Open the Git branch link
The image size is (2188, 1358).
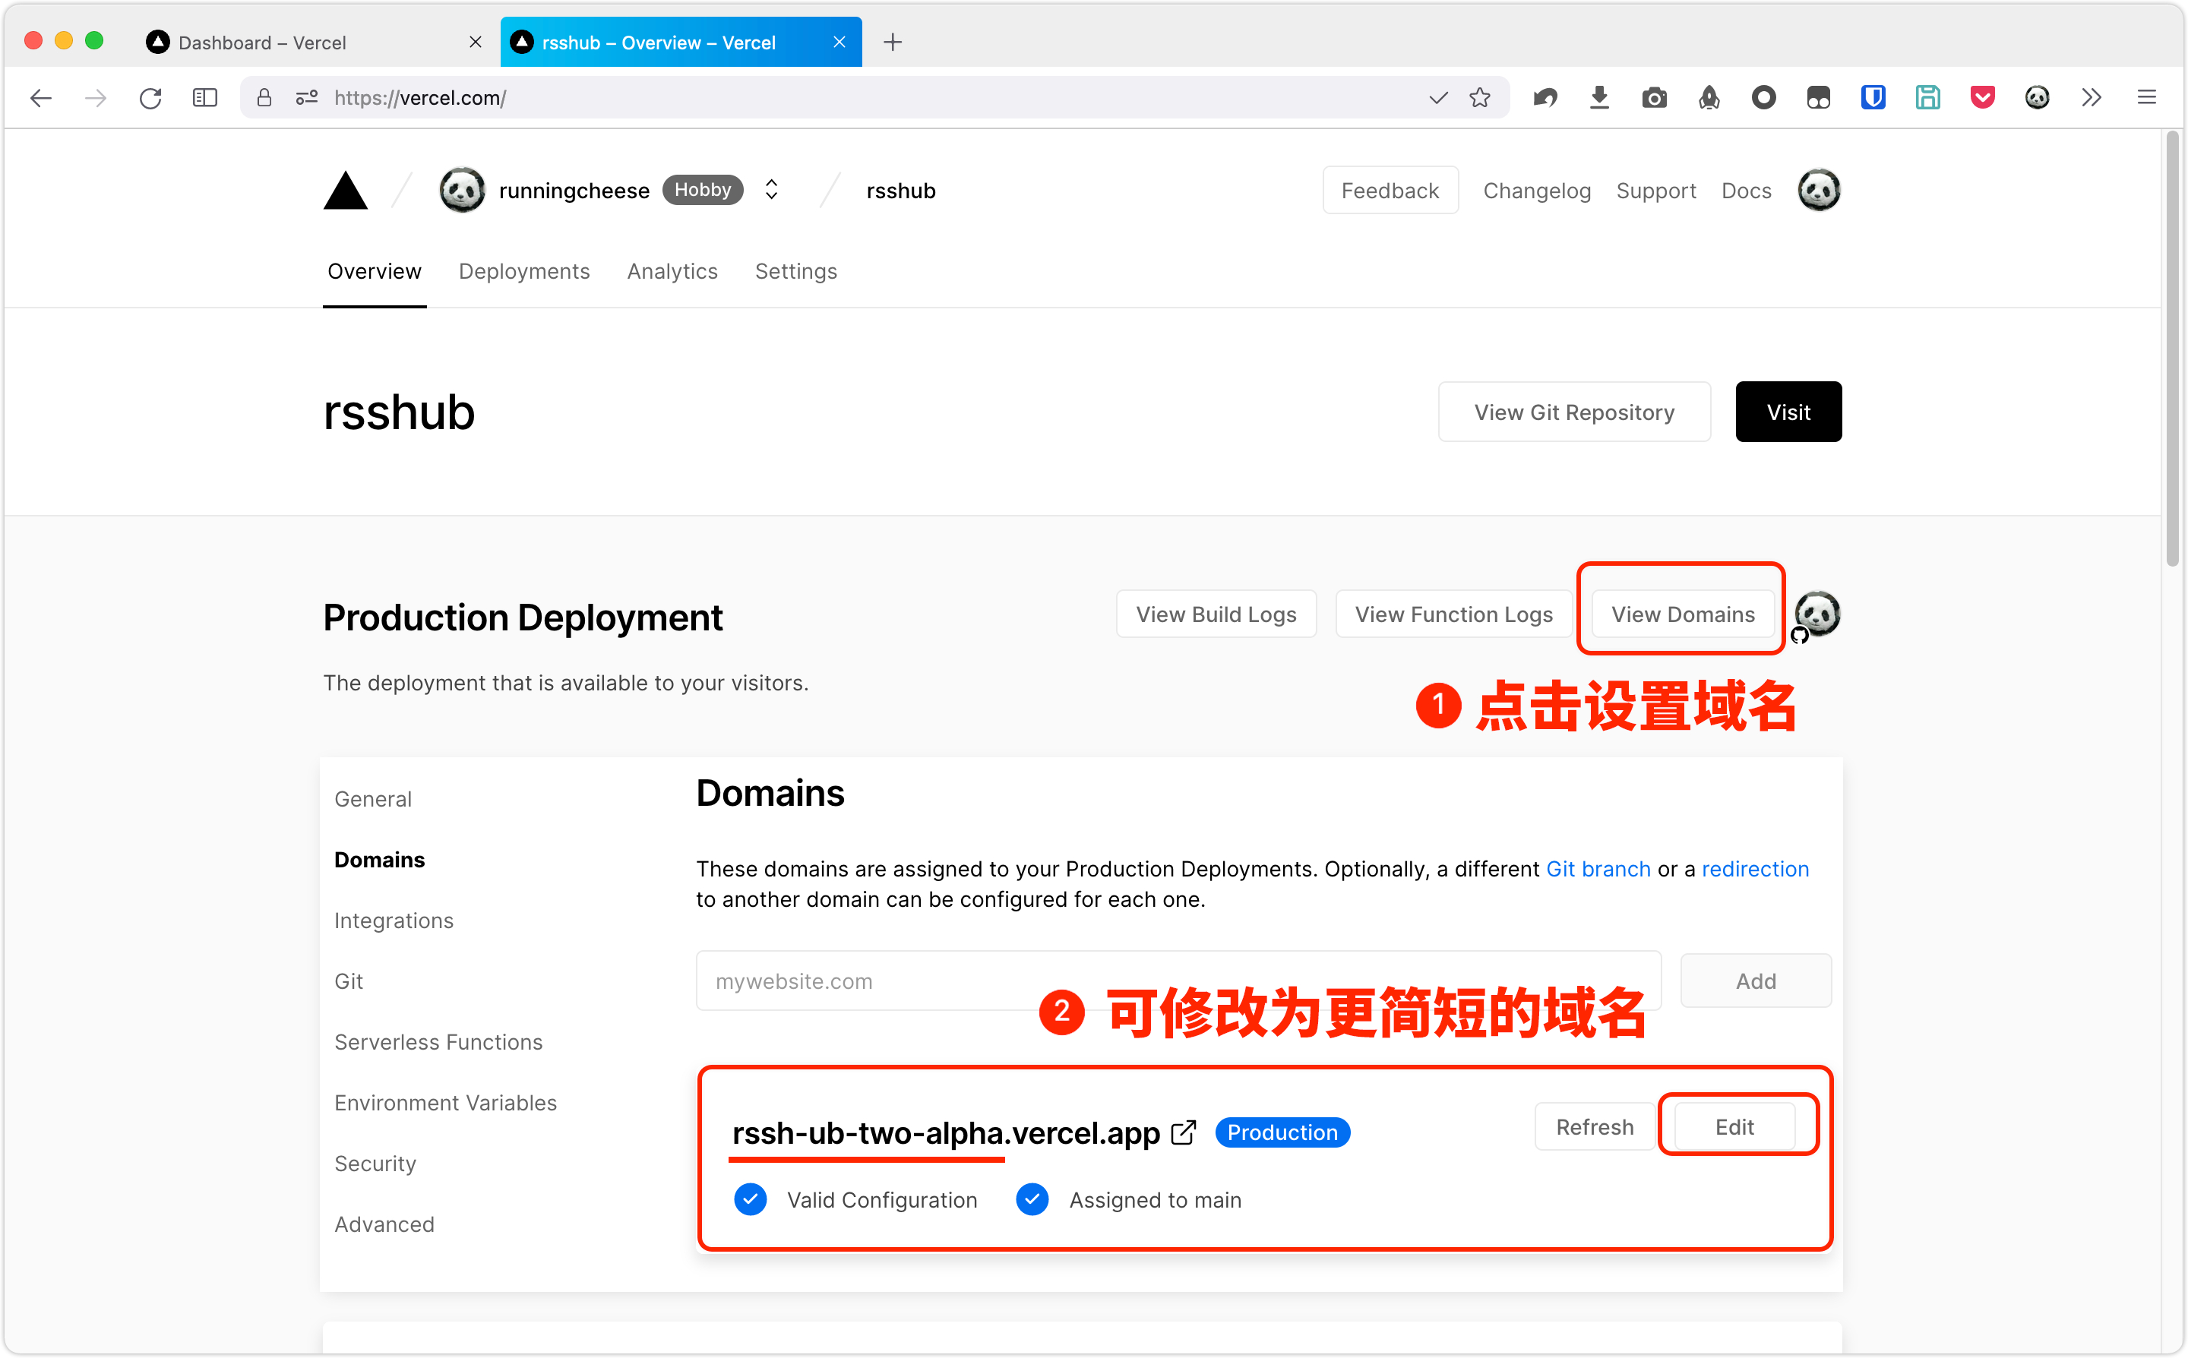pyautogui.click(x=1598, y=869)
